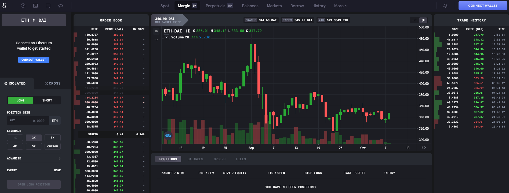
Task: Click the chart indicators wave icon
Action: click(156, 39)
